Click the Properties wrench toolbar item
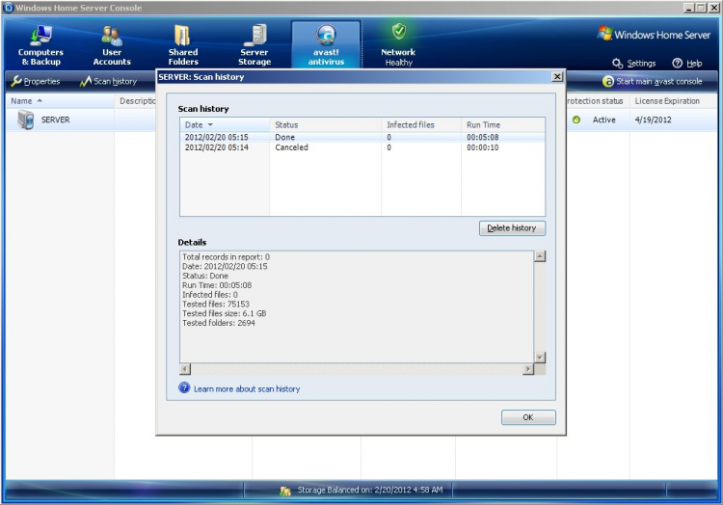Viewport: 723px width, 505px height. 36,82
